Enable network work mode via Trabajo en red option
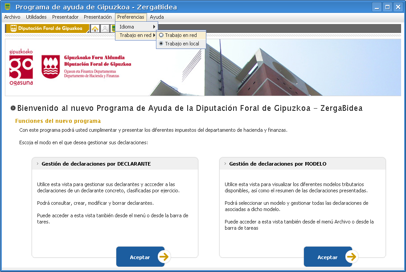This screenshot has height=272, width=406. tap(177, 34)
